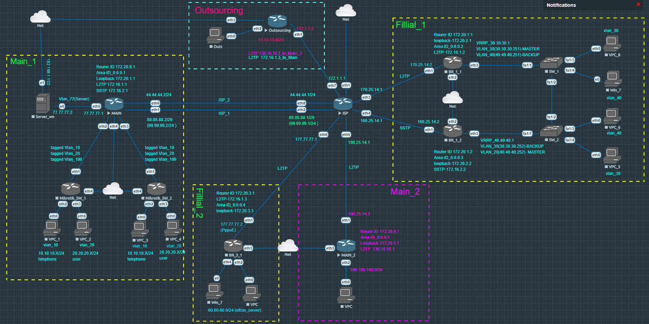This screenshot has width=649, height=324.
Task: Select the Outsourcing router node
Action: pyautogui.click(x=277, y=21)
